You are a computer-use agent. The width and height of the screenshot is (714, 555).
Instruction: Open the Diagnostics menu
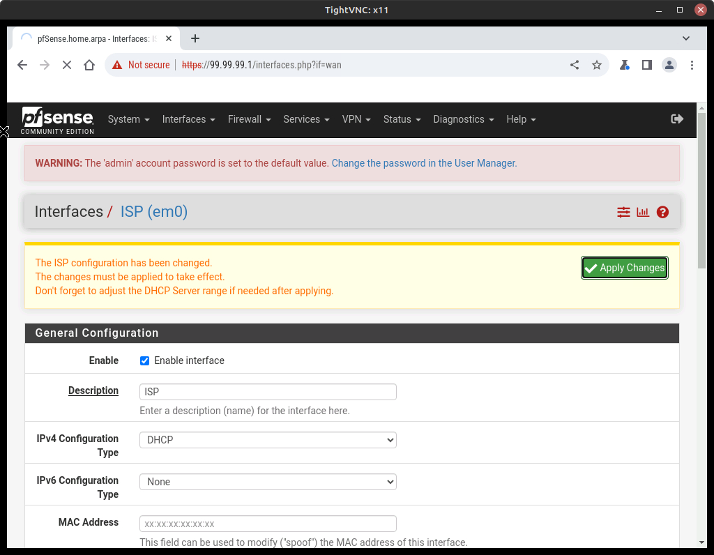(463, 119)
